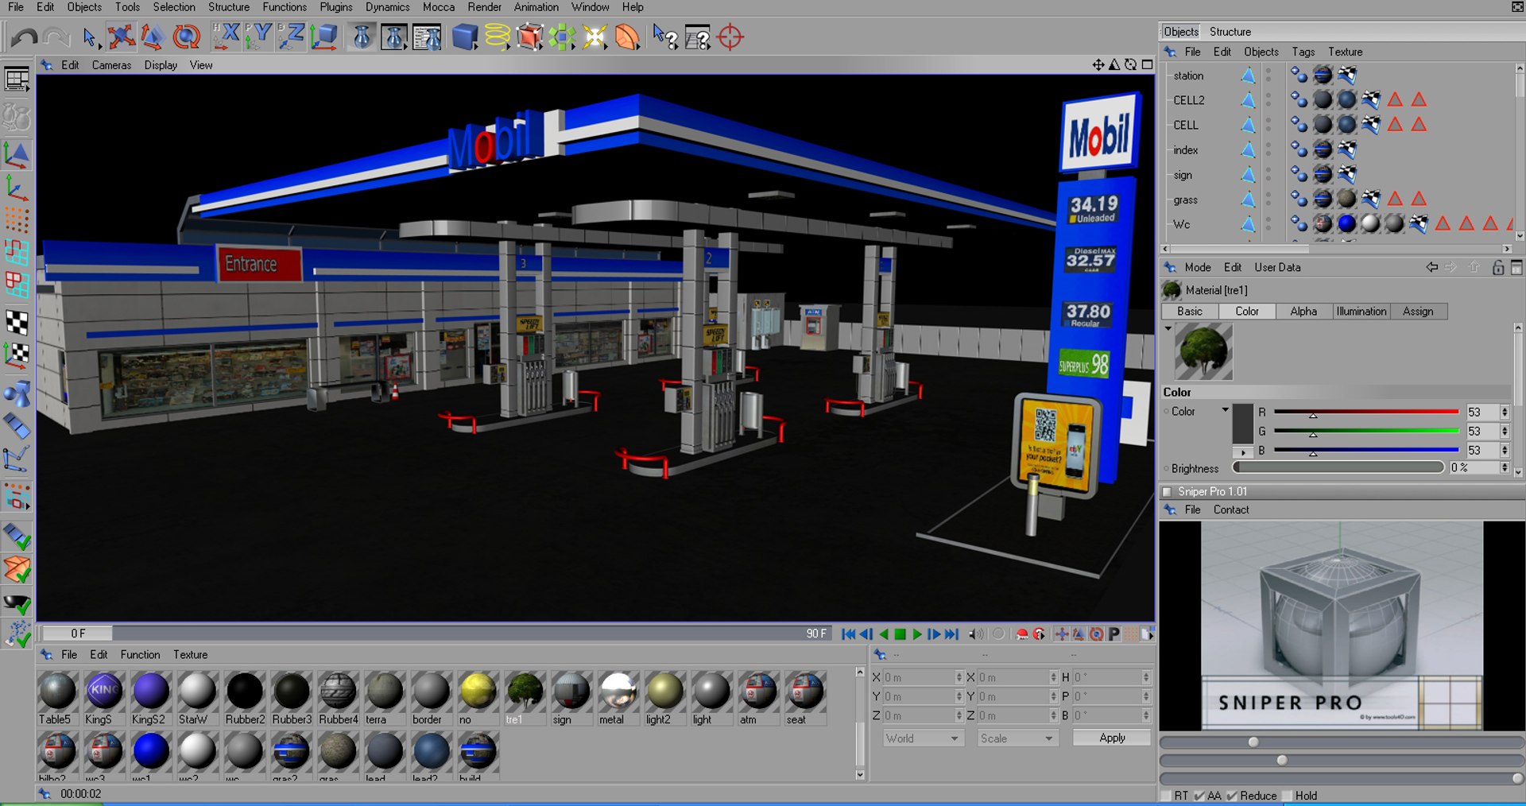The image size is (1526, 806).
Task: Open the Assign tab button
Action: [x=1418, y=312]
